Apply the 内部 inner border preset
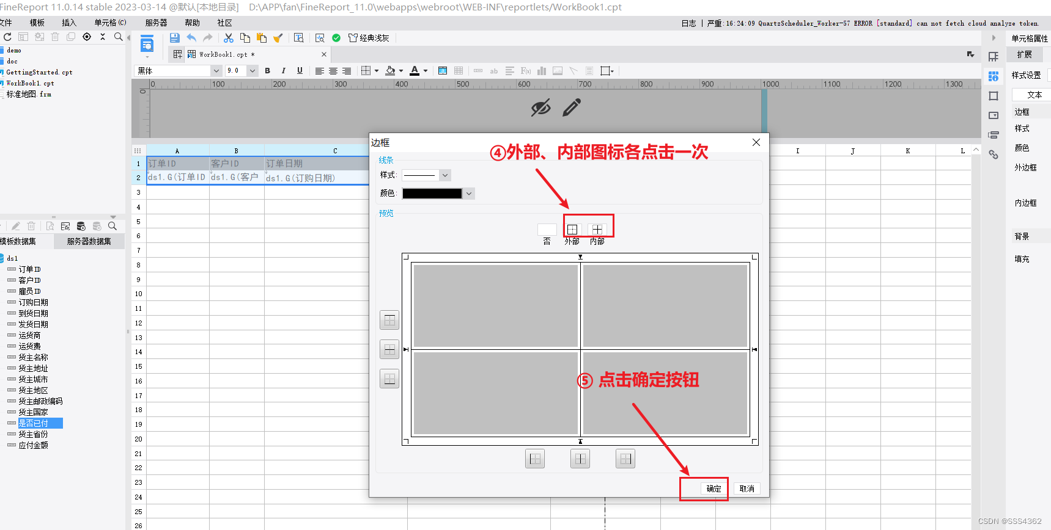 pyautogui.click(x=597, y=230)
